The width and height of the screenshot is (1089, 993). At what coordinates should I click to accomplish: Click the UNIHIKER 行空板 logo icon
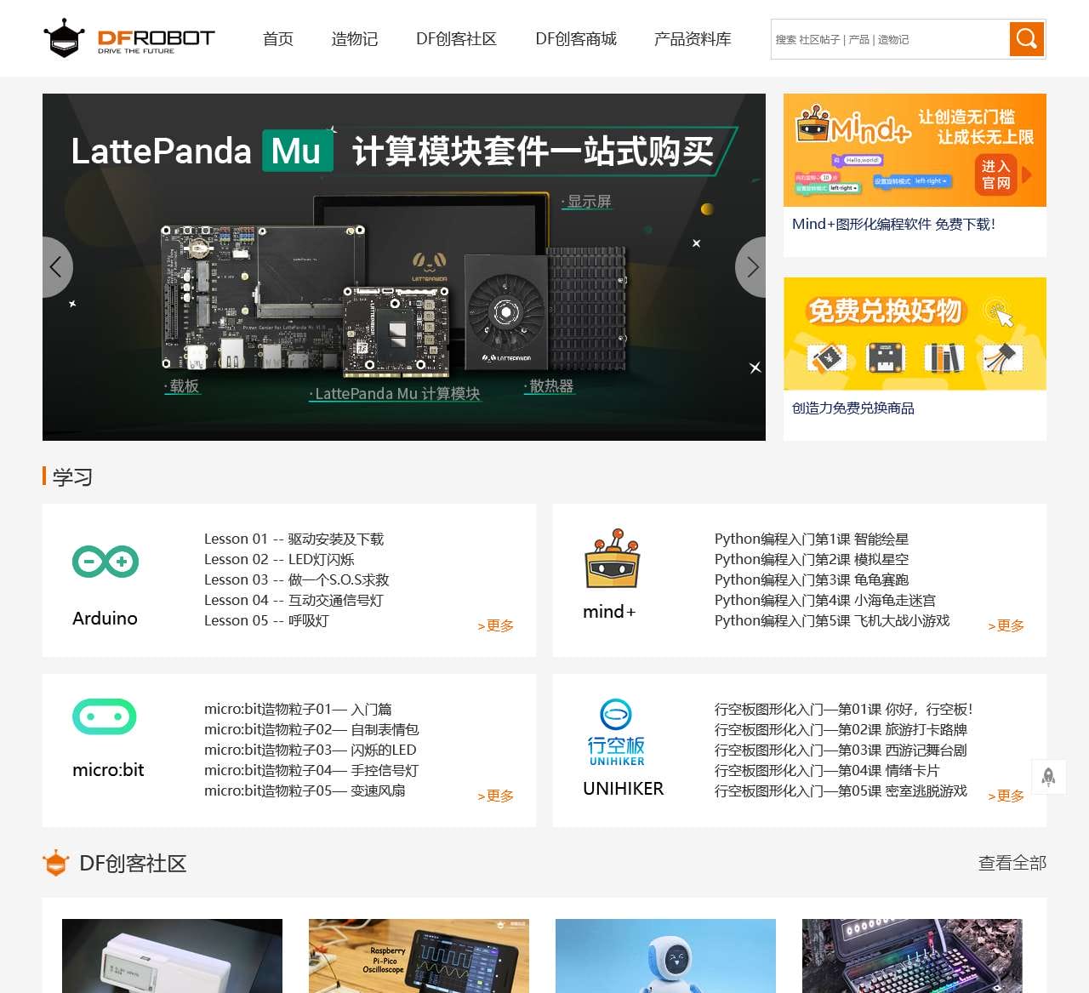pyautogui.click(x=616, y=733)
